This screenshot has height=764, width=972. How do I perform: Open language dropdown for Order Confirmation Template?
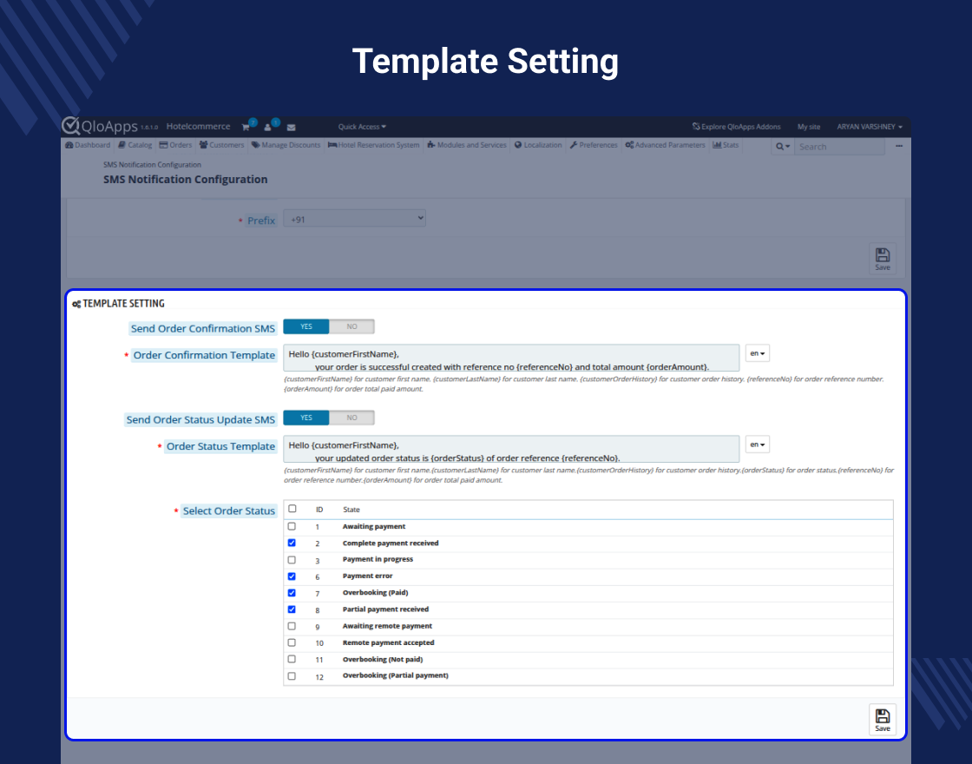tap(757, 353)
